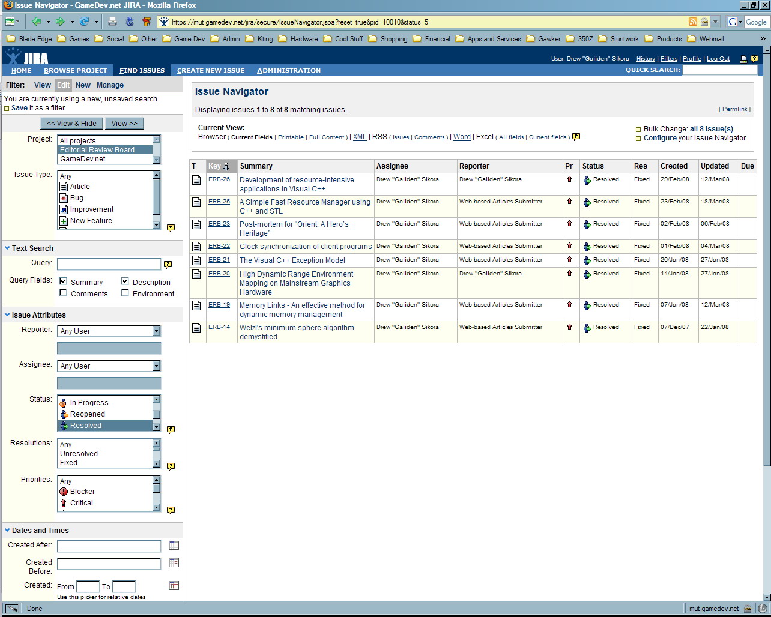Open the HOME menu item
771x617 pixels.
(x=22, y=70)
